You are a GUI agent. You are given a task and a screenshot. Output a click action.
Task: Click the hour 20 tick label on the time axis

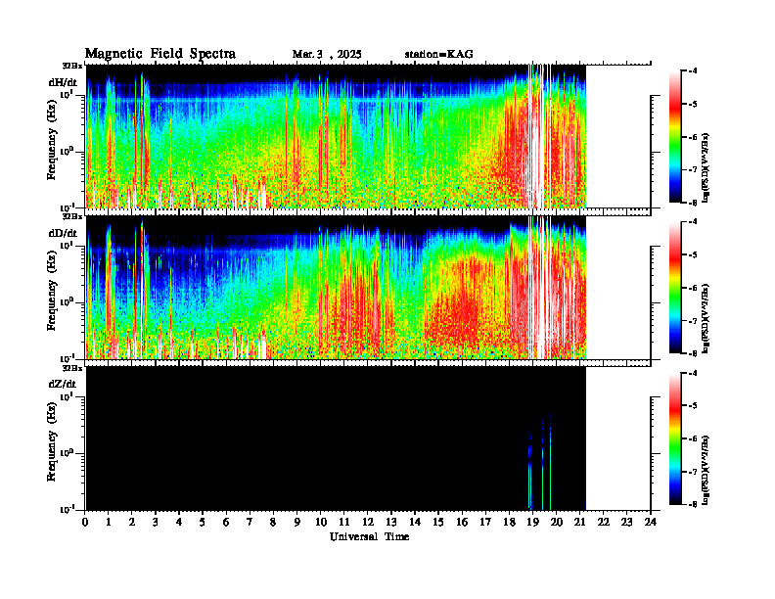[557, 522]
